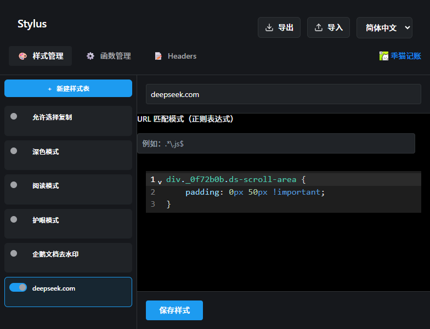Viewport: 430px width, 329px height.
Task: Toggle the 允许选择复制 style switch
Action: (14, 116)
